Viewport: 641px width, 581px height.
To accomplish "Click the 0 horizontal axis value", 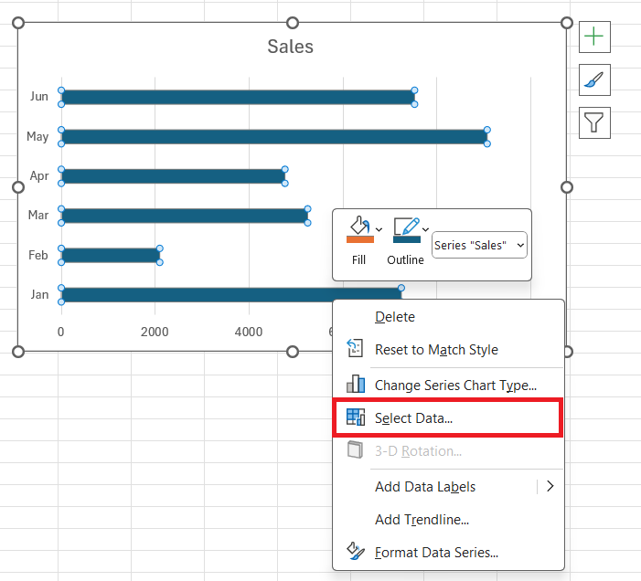I will [61, 332].
